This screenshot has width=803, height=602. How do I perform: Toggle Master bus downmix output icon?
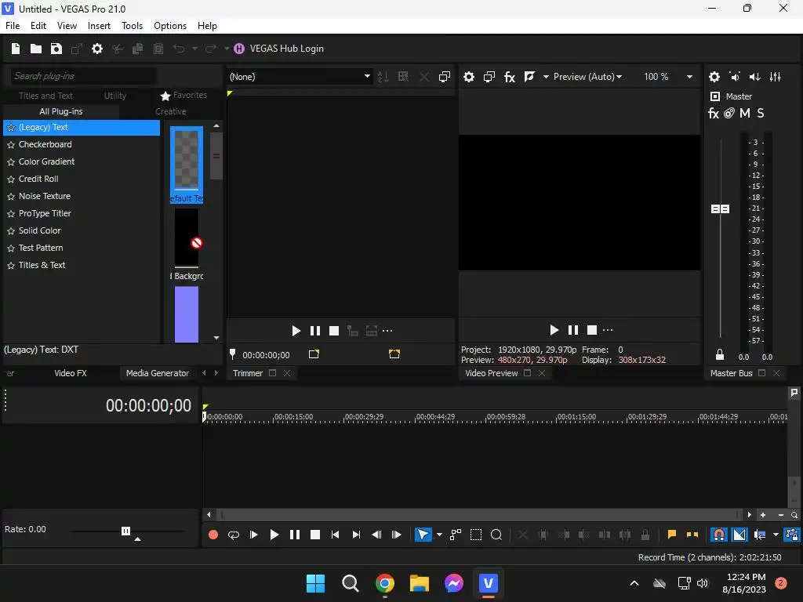click(x=735, y=77)
